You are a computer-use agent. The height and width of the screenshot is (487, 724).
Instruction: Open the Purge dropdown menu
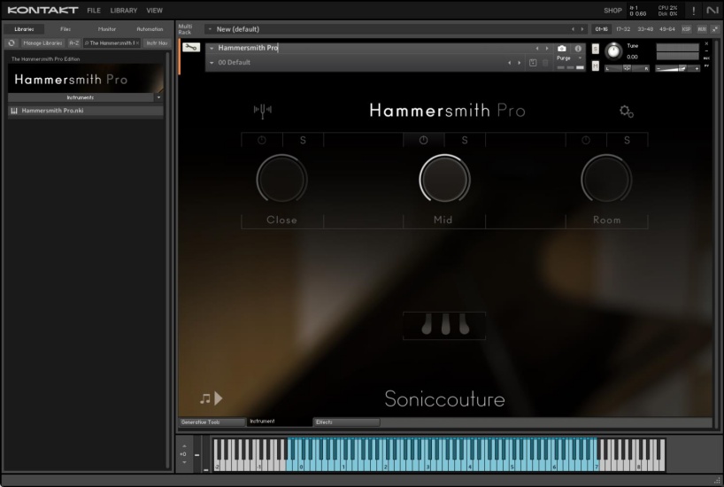(x=568, y=58)
